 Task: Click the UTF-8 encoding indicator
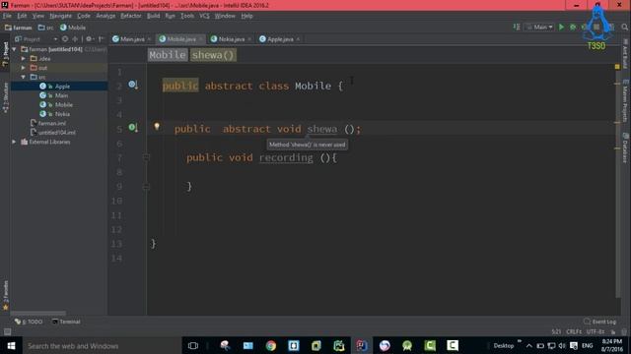pos(596,332)
